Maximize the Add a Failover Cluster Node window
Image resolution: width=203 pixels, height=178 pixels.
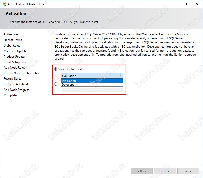[x=185, y=4]
